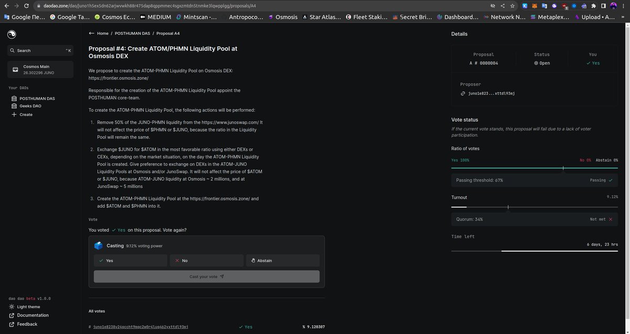
Task: Click the POSTHUMAN DAS bank icon
Action: pyautogui.click(x=14, y=98)
